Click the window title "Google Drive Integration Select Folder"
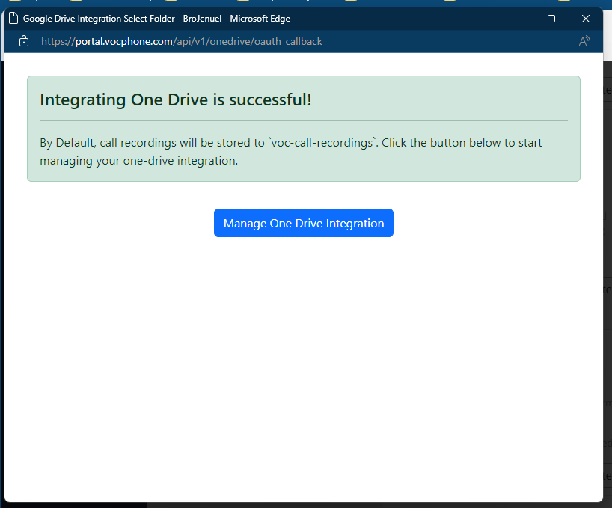This screenshot has width=612, height=508. [100, 18]
